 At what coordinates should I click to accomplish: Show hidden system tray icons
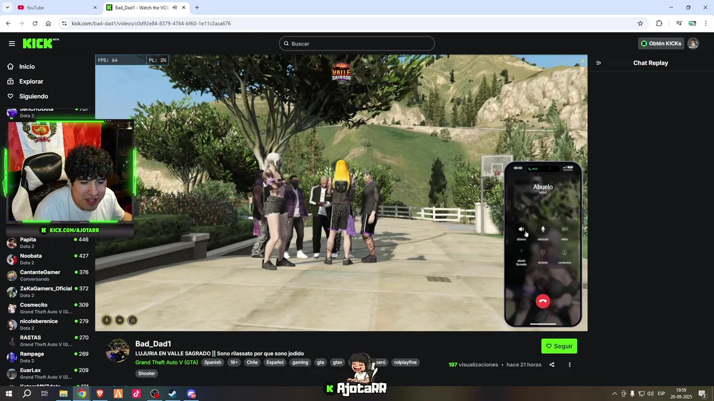click(x=614, y=394)
